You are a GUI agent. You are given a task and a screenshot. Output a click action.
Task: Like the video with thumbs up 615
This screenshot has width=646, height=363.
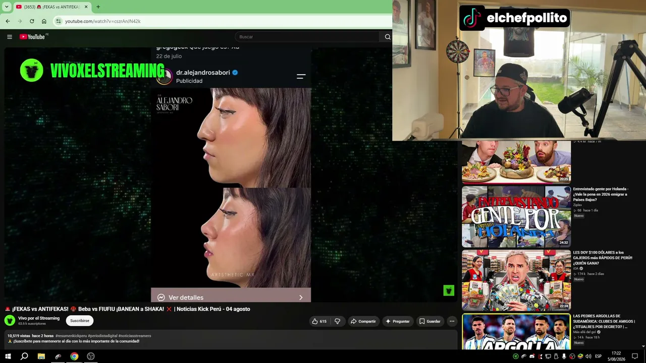[x=319, y=321]
